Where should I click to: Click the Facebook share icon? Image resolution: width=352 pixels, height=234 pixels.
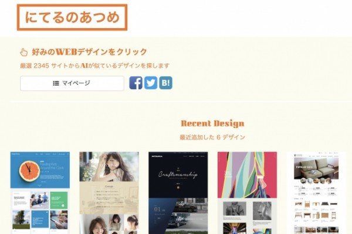click(136, 83)
